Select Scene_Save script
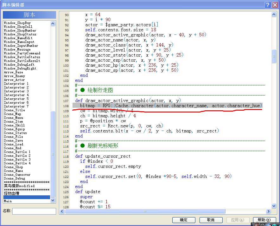This screenshot has height=226, width=280. pos(14,140)
